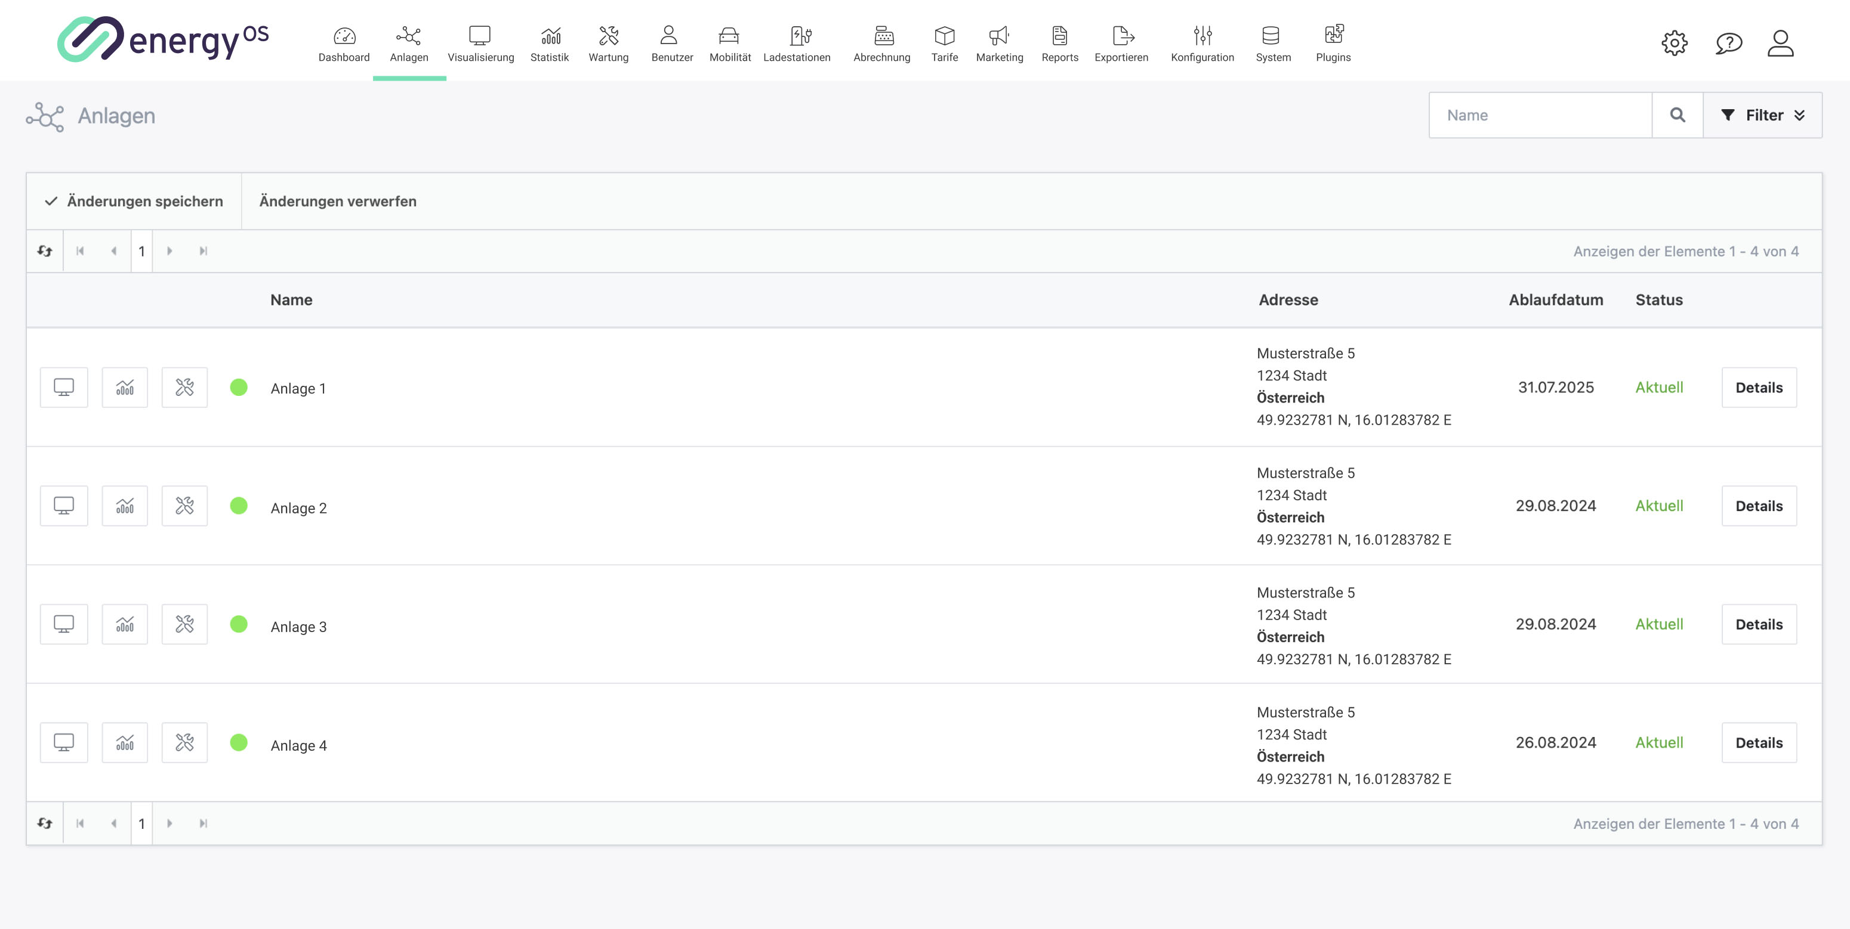
Task: Open visualization monitor icon for Anlage 1
Action: pyautogui.click(x=64, y=388)
